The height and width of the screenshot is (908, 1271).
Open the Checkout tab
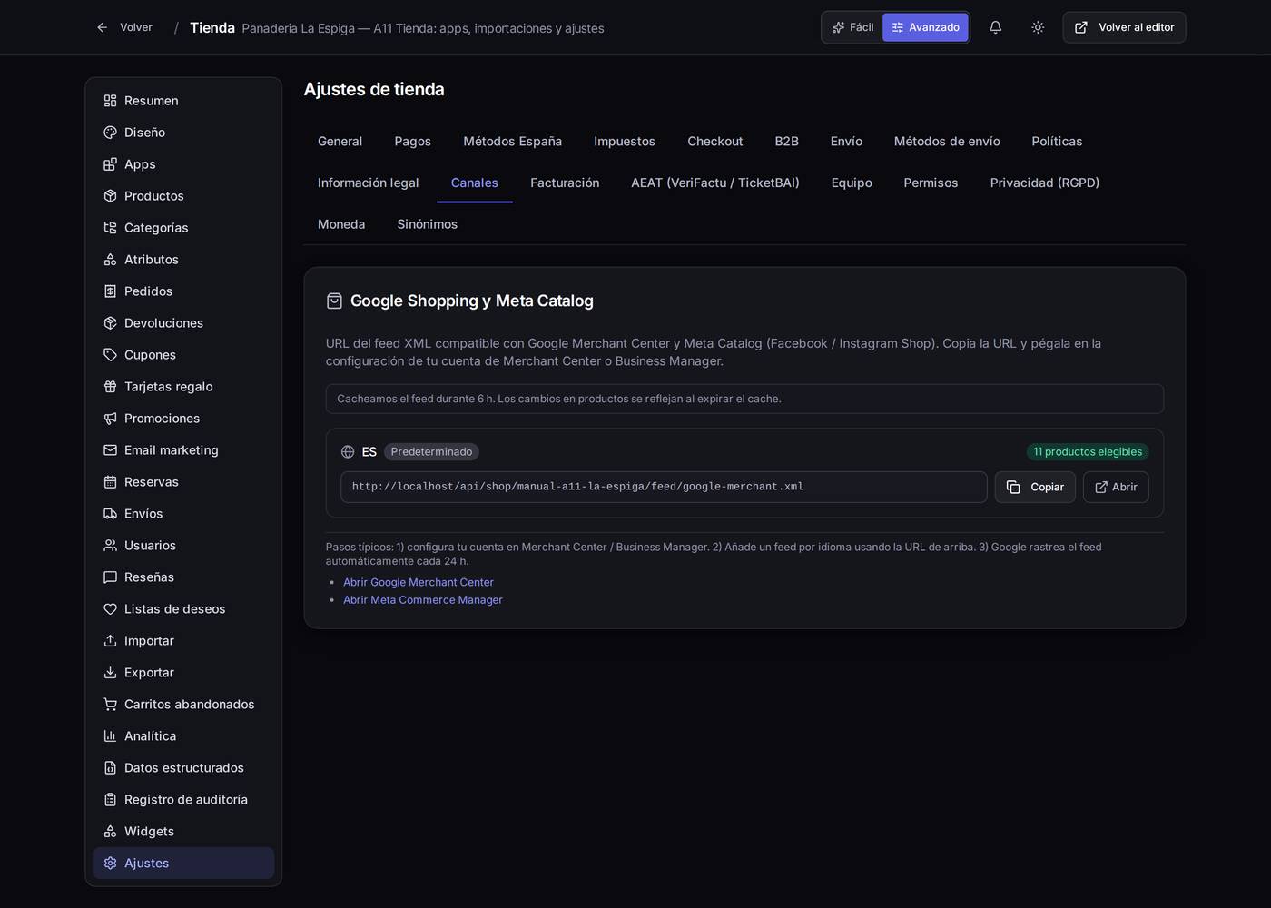[715, 142]
